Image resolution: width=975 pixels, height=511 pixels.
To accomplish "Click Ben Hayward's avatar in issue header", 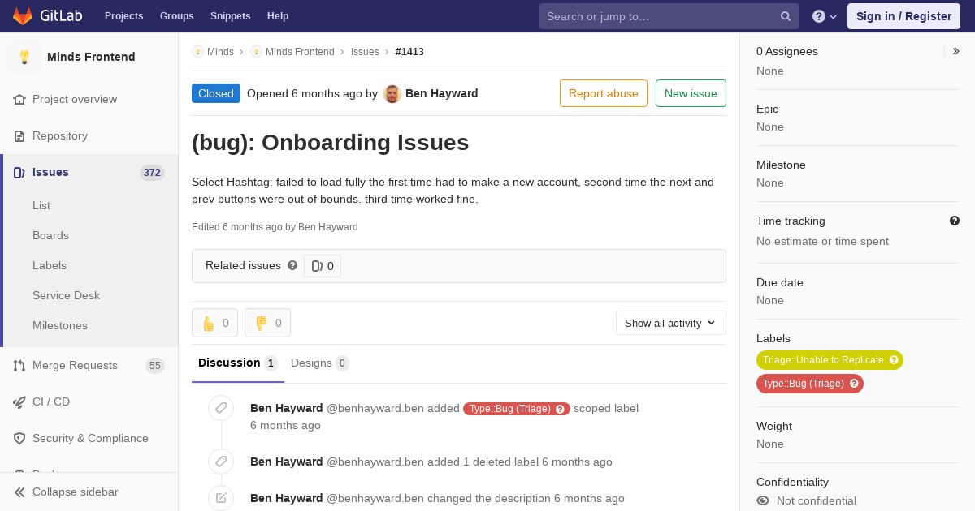I will [x=392, y=93].
